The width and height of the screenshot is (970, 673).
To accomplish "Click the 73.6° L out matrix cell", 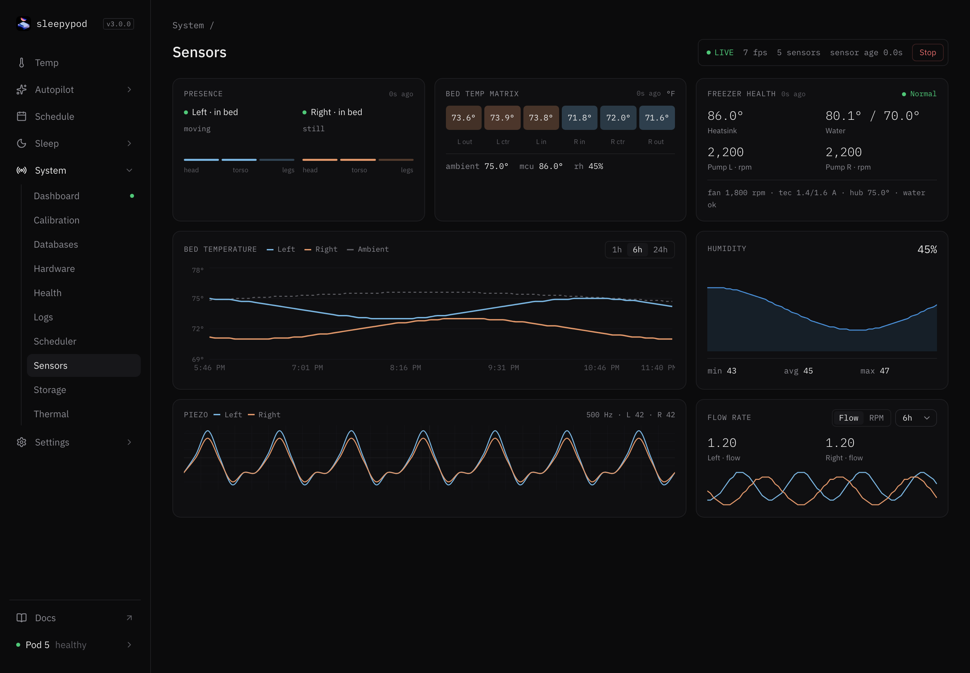I will (463, 118).
